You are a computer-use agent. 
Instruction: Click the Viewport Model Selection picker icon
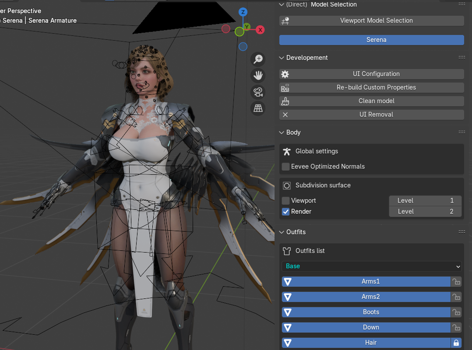pyautogui.click(x=285, y=21)
